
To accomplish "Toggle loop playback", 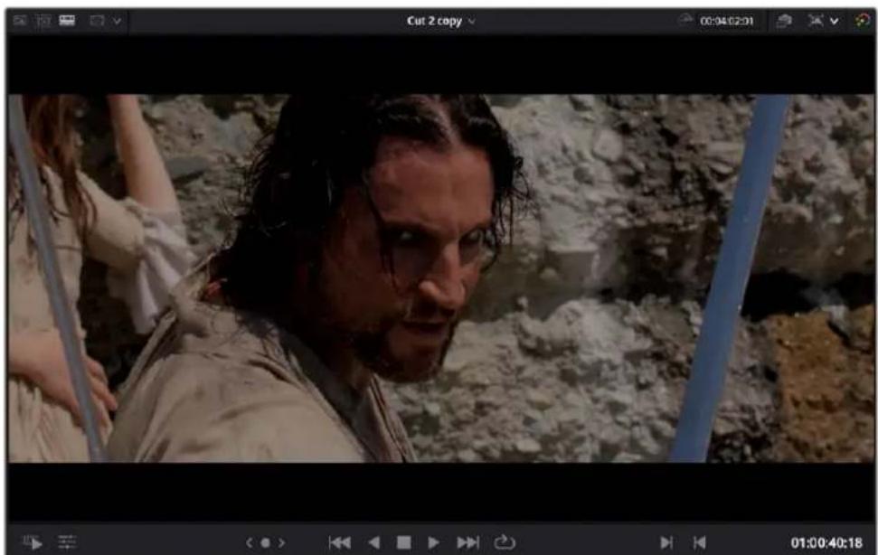I will tap(505, 541).
